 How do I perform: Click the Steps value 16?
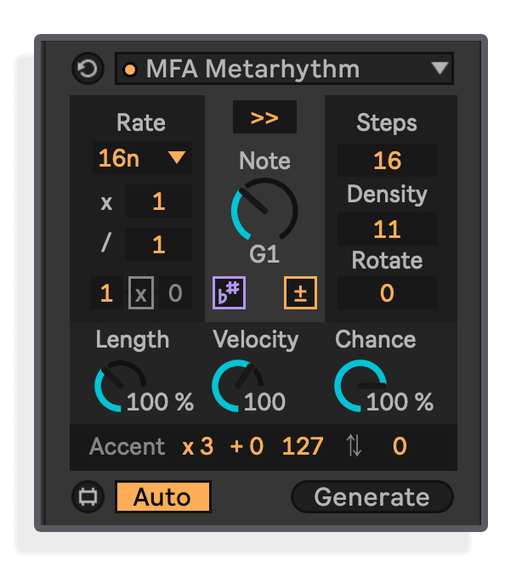point(387,161)
